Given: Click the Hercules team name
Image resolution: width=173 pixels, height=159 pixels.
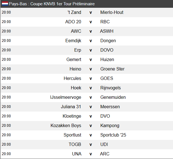Looking at the screenshot, I should coord(72,78).
